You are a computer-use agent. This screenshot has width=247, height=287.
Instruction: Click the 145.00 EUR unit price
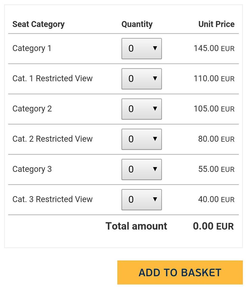[x=214, y=48]
